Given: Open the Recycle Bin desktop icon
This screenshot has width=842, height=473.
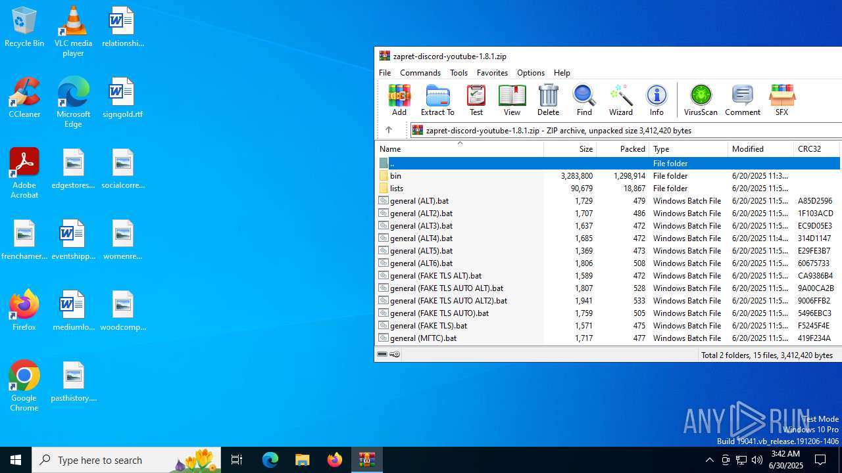Looking at the screenshot, I should 24,27.
